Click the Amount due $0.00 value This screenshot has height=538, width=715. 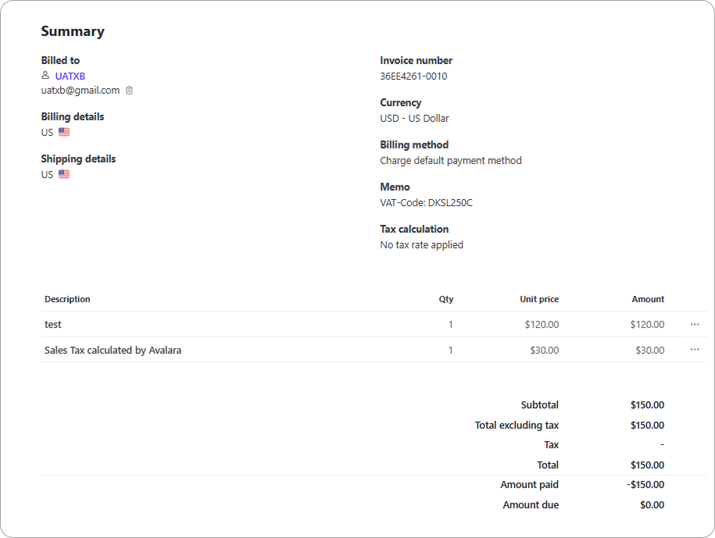[652, 505]
